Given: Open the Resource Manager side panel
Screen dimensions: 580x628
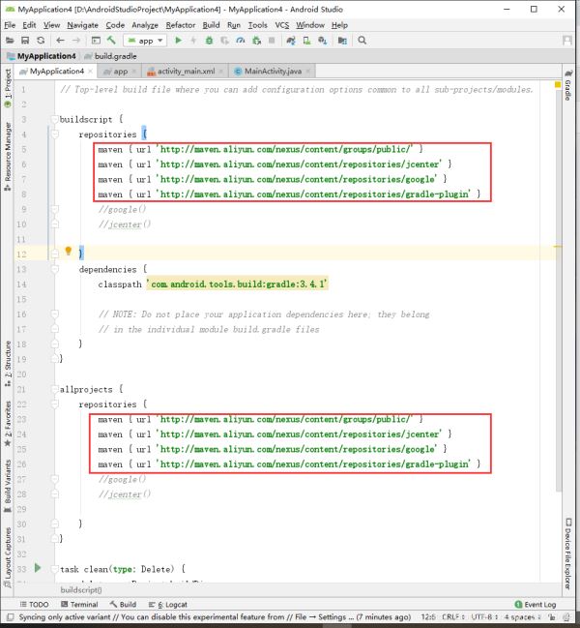Looking at the screenshot, I should (x=8, y=157).
